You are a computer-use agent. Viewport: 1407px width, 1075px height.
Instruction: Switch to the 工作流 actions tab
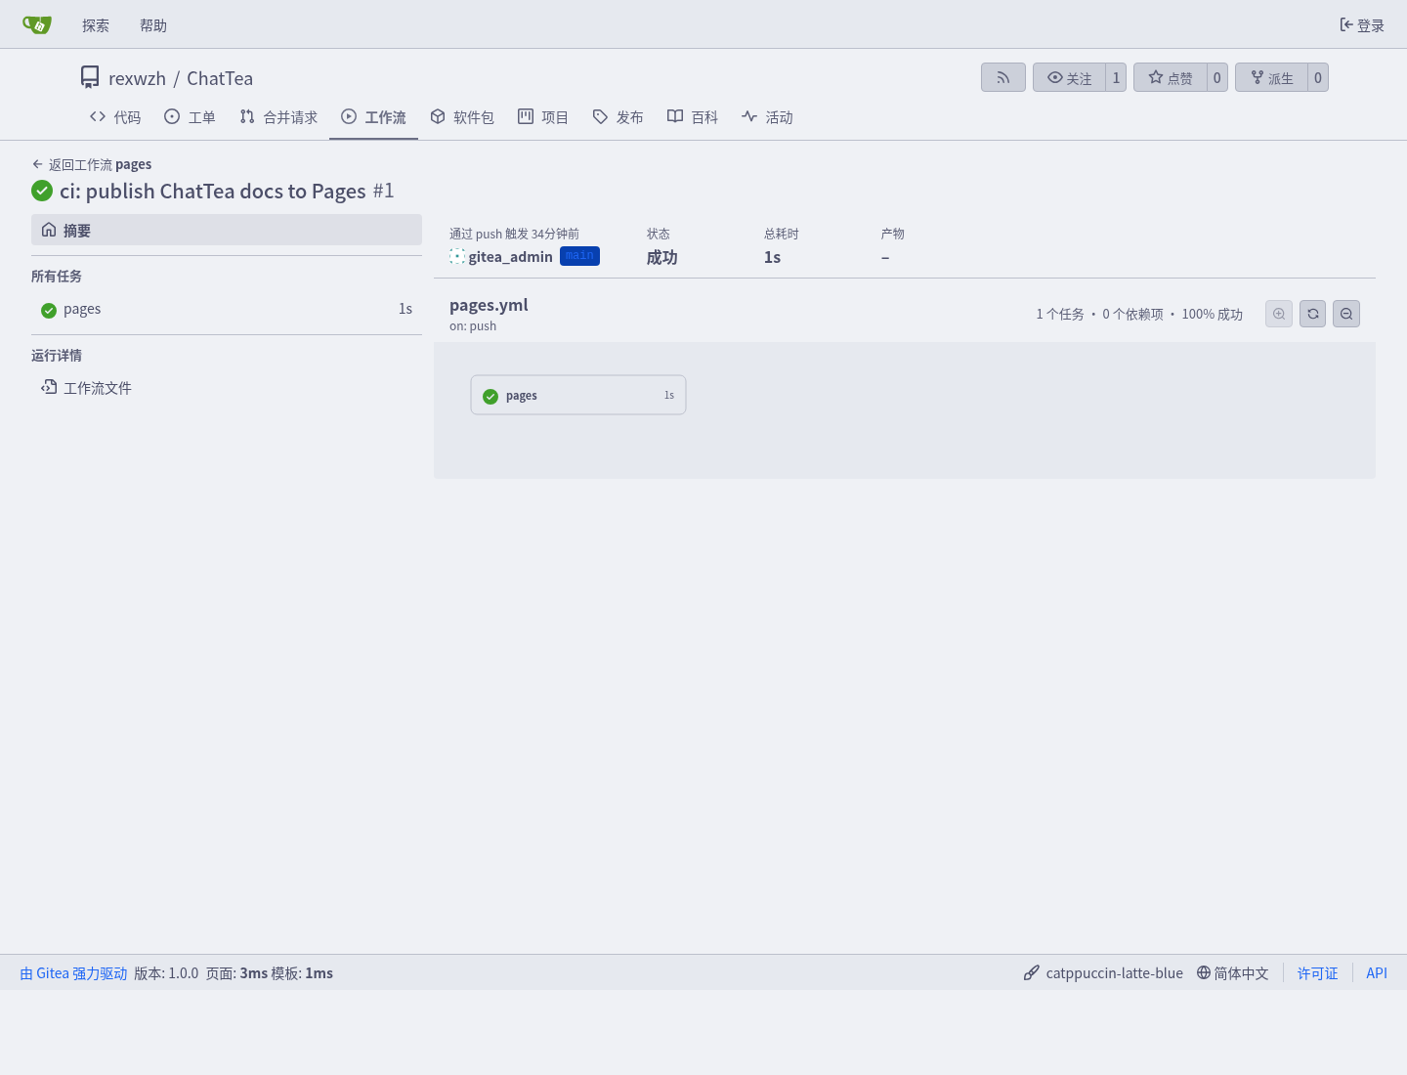click(x=373, y=117)
